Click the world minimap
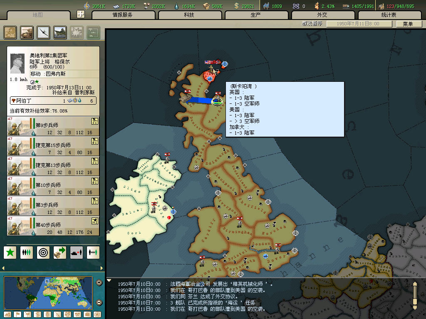This screenshot has width=426, height=319. (48, 293)
